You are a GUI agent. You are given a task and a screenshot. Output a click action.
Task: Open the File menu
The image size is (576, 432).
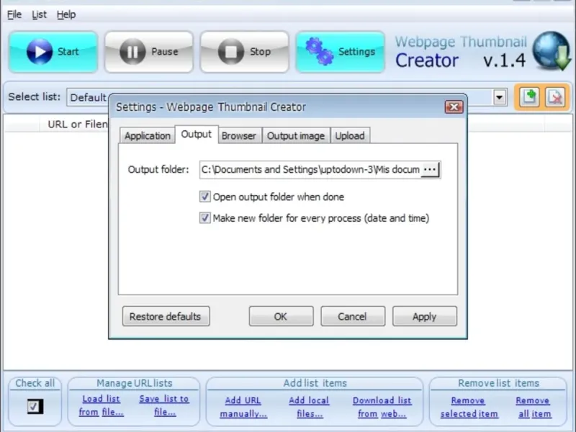point(14,14)
